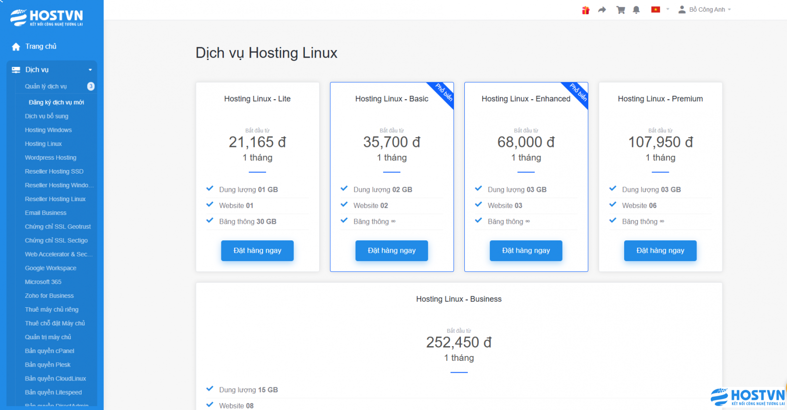
Task: Collapse the Dịch vụ sidebar section
Action: (x=90, y=70)
